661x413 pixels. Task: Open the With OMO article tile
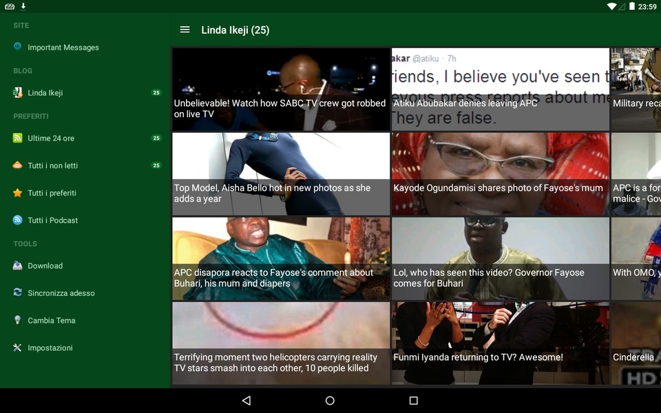pyautogui.click(x=636, y=258)
